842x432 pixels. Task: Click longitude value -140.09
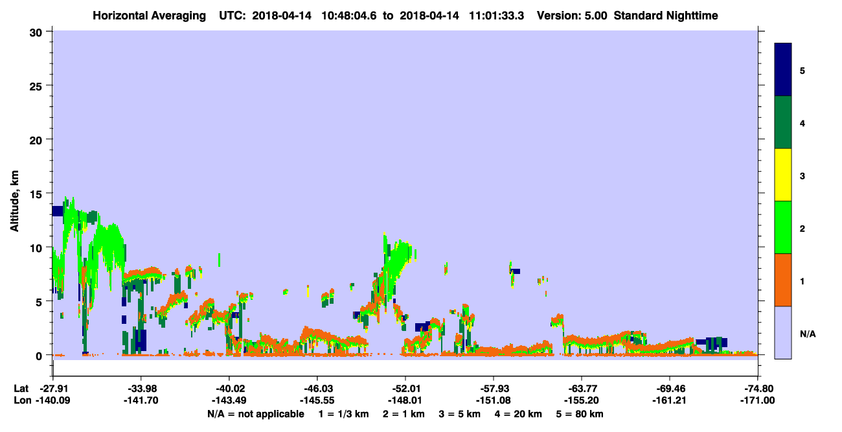coord(53,401)
